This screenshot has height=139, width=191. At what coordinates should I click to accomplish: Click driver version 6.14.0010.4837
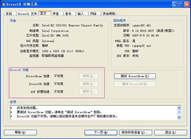pyautogui.click(x=143, y=31)
